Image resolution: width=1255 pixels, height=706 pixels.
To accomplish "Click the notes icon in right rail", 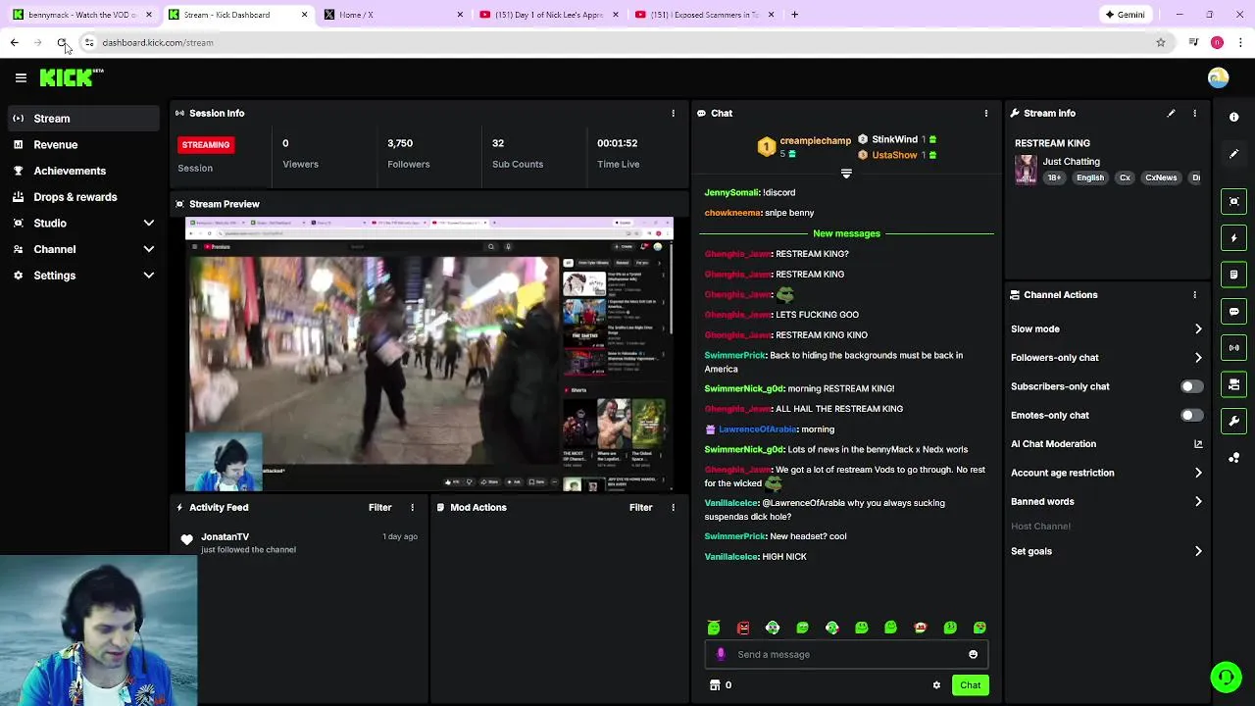I will (1233, 275).
